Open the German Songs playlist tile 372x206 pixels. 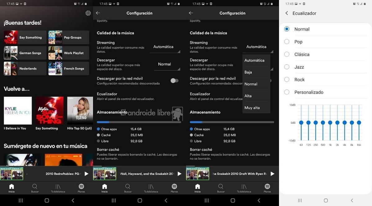25,53
